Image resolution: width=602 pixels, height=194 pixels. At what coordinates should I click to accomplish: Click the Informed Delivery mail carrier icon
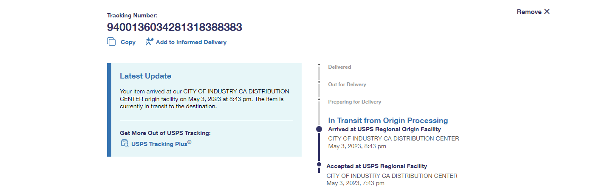click(x=149, y=42)
